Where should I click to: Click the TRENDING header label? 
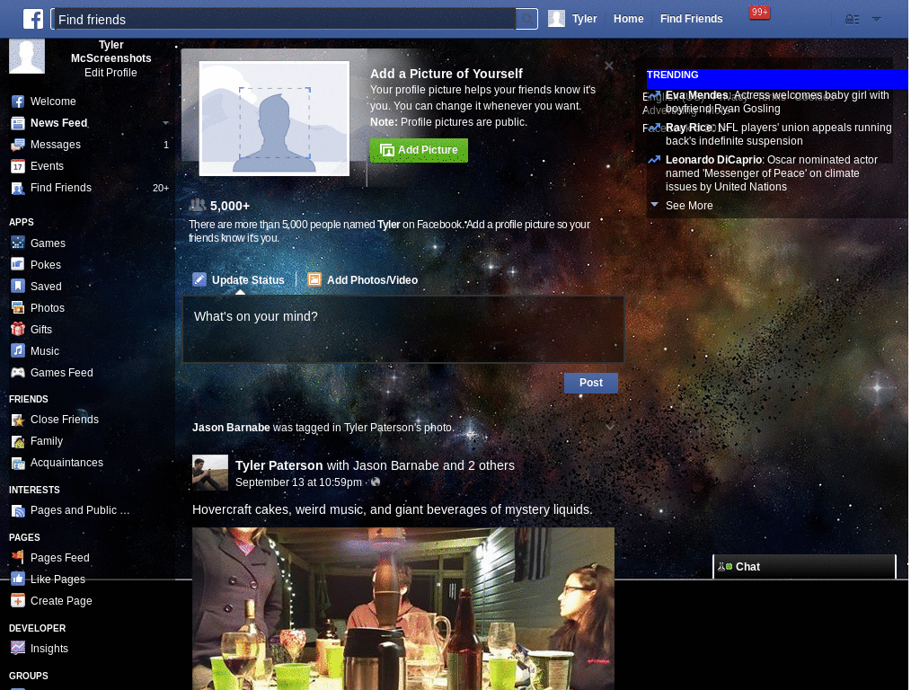(x=672, y=75)
